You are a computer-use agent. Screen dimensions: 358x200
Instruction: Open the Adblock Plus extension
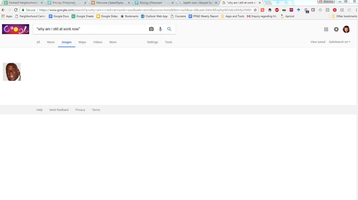click(277, 10)
